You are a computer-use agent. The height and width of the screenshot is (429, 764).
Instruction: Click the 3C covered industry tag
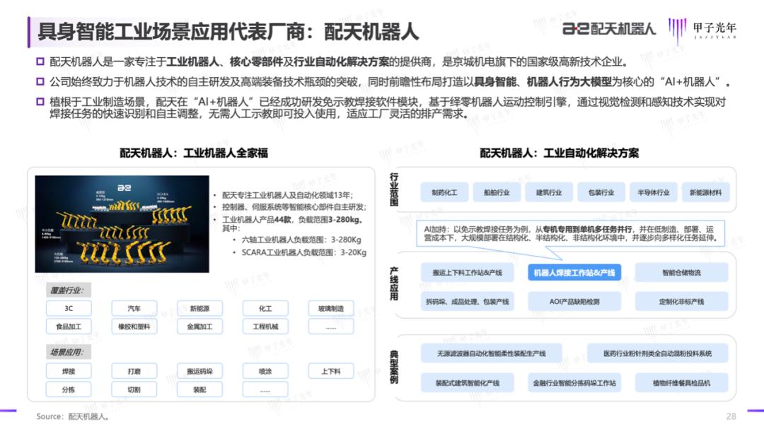tap(69, 309)
